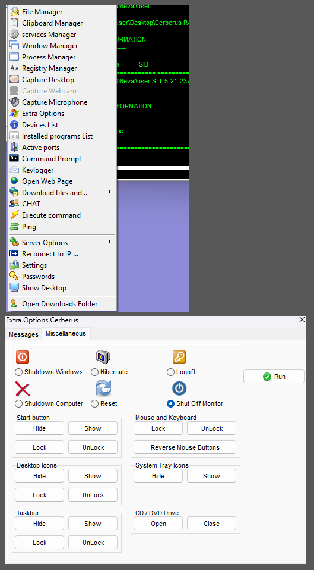Select the Reset radio button
This screenshot has height=570, width=314.
pos(94,403)
